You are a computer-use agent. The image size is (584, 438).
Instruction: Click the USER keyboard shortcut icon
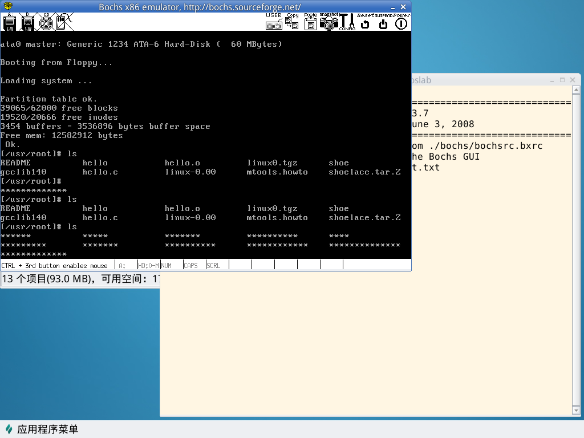(x=274, y=22)
